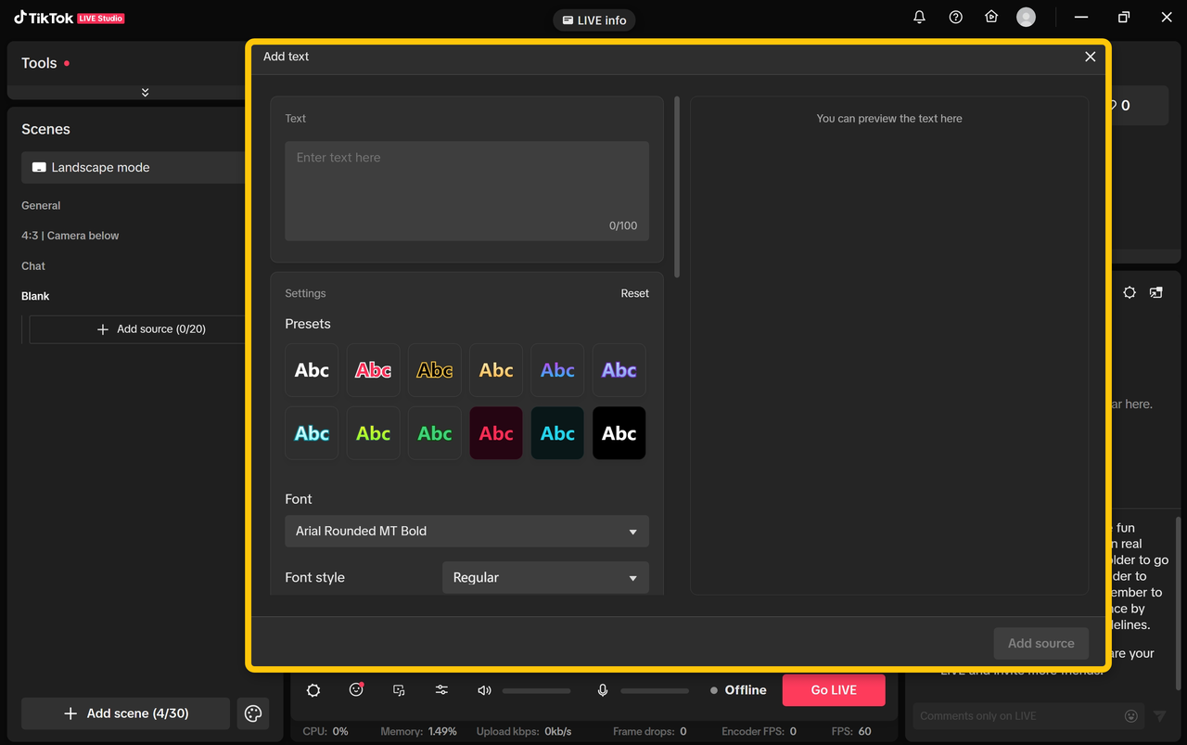
Task: Click the emoji face icon in bottom toolbar
Action: click(356, 690)
